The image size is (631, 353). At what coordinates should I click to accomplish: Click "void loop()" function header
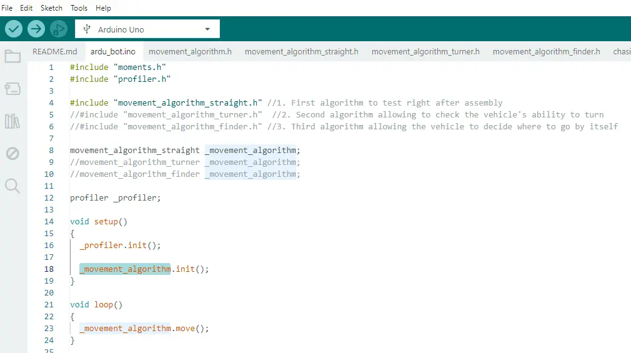coord(96,305)
